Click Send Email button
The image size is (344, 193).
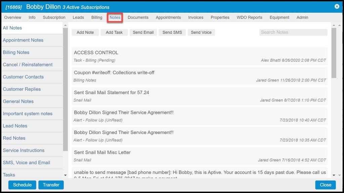tap(143, 33)
